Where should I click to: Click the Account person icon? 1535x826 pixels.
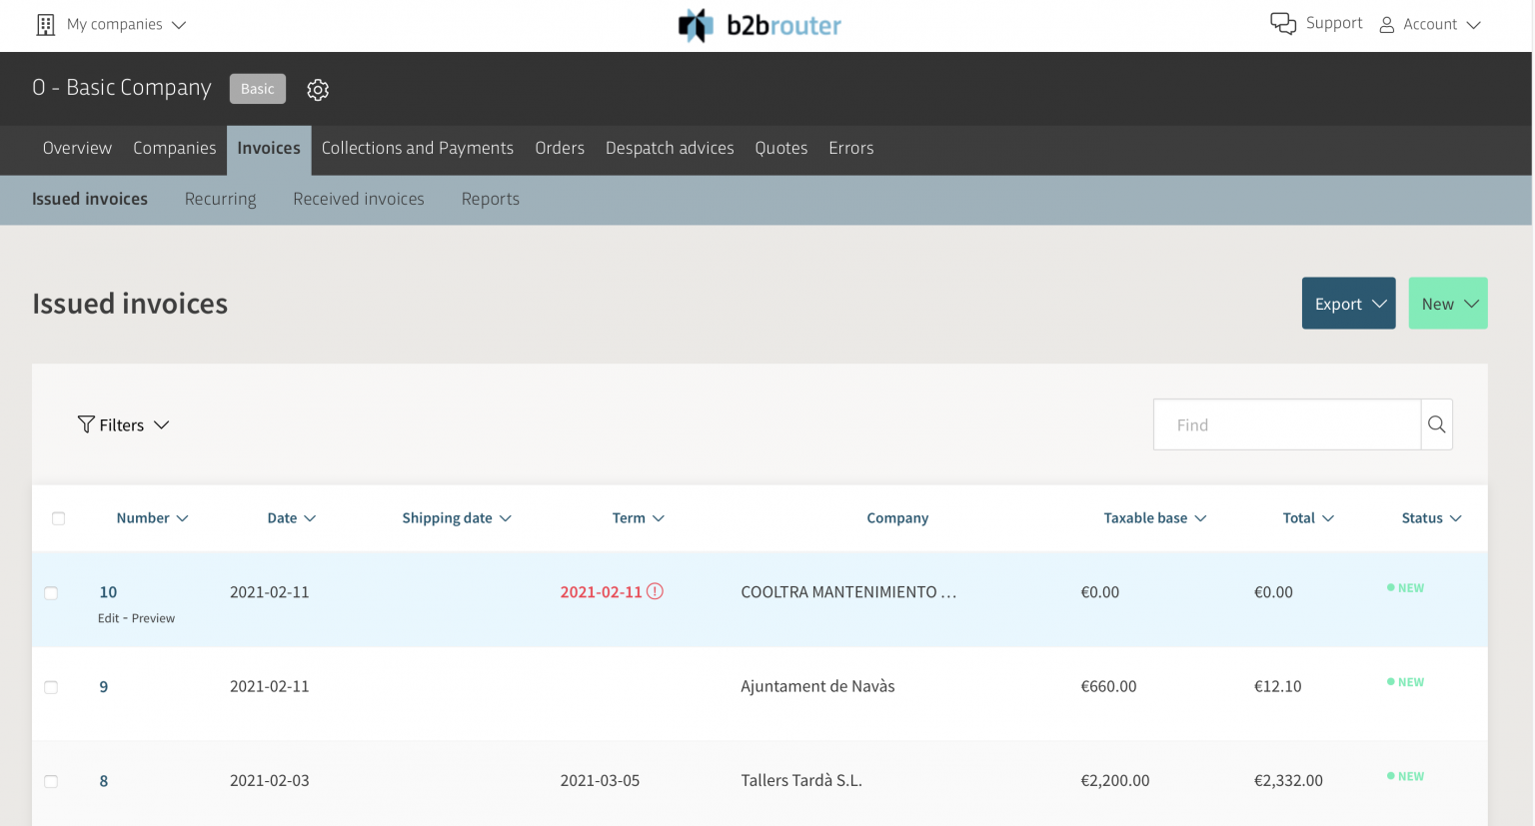(x=1385, y=24)
